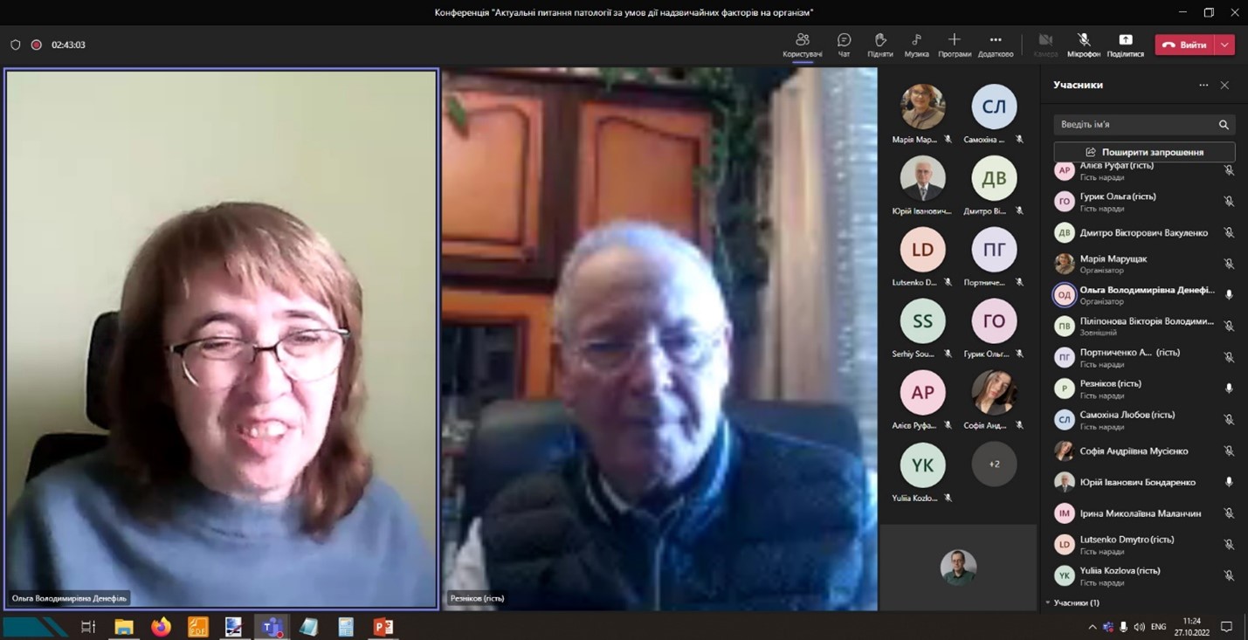This screenshot has height=640, width=1248.
Task: Toggle the Microphone (Мікрофон) mute button
Action: tap(1083, 40)
